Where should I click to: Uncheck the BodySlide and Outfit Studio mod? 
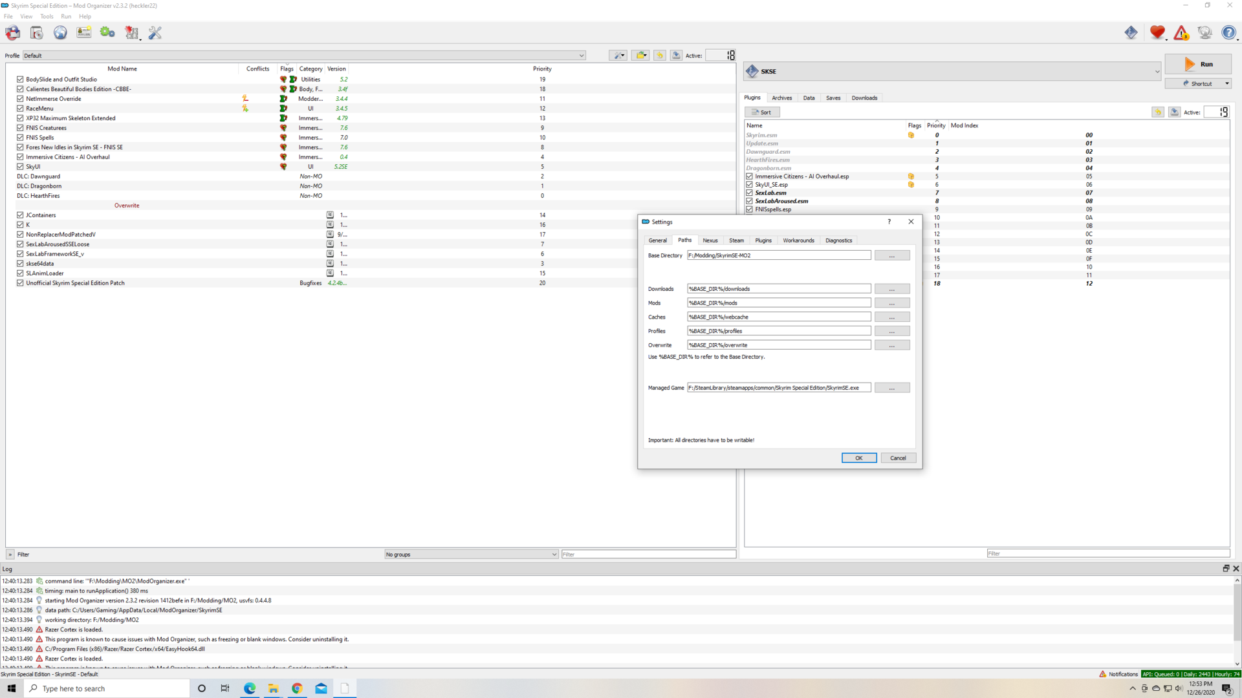(20, 79)
